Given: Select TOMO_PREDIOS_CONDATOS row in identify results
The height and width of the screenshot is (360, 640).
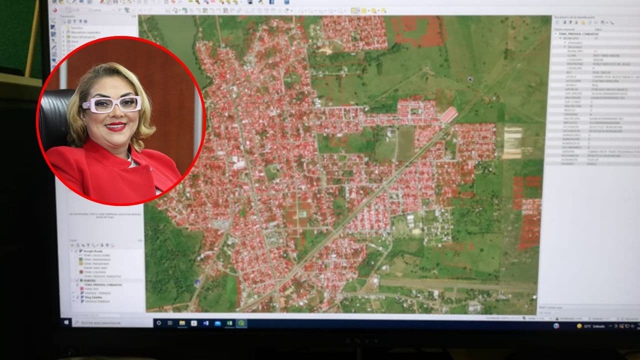Looking at the screenshot, I should click(x=578, y=34).
